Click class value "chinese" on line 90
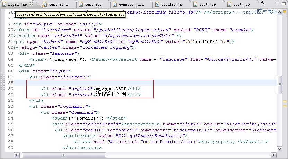Screen dimensions: 288x159 82,95
